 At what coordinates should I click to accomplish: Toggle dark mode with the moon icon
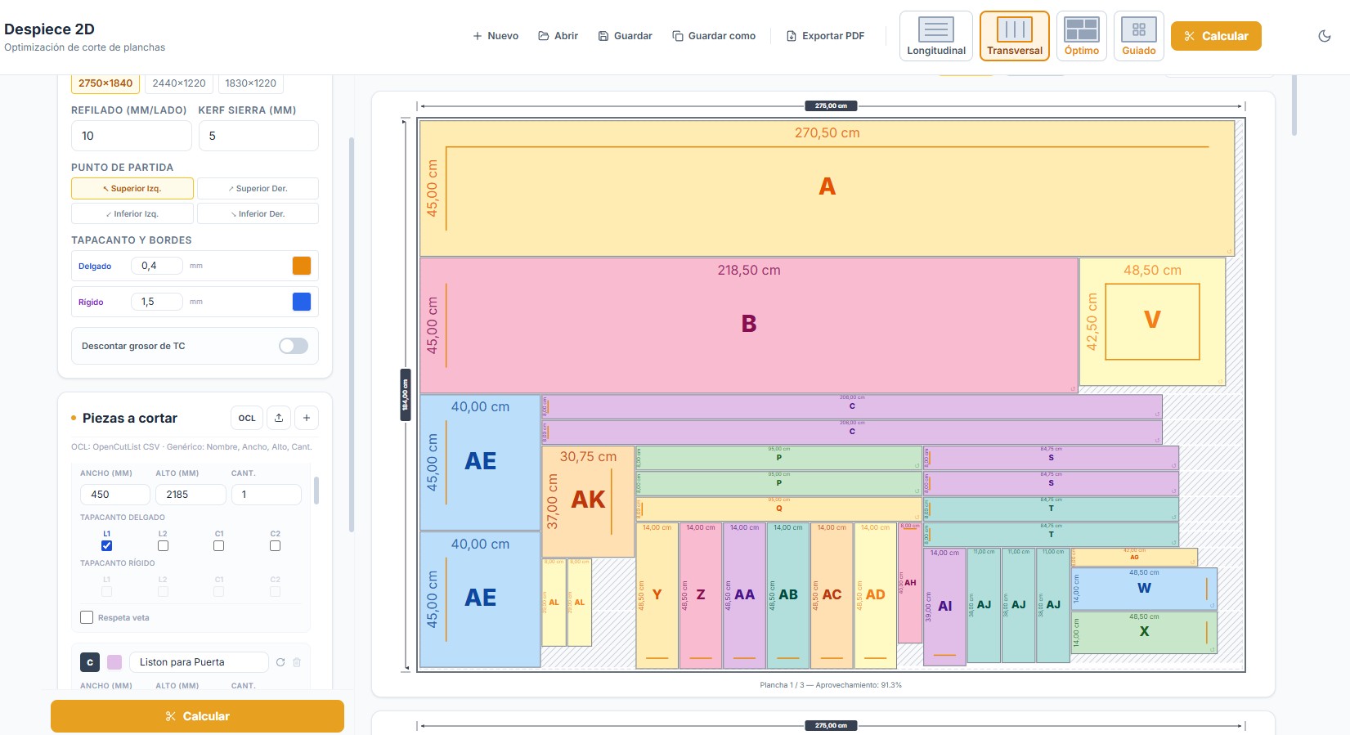pyautogui.click(x=1325, y=36)
